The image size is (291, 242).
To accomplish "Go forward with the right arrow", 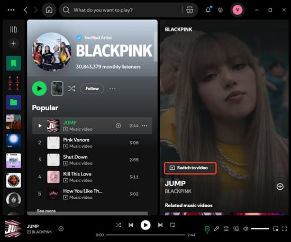I will (x=36, y=10).
